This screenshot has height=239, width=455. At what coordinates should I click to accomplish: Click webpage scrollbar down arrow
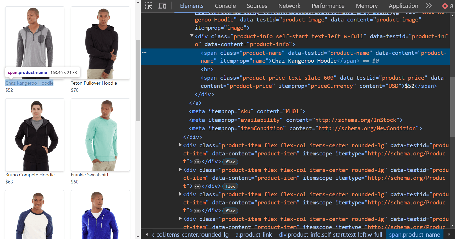click(x=138, y=237)
